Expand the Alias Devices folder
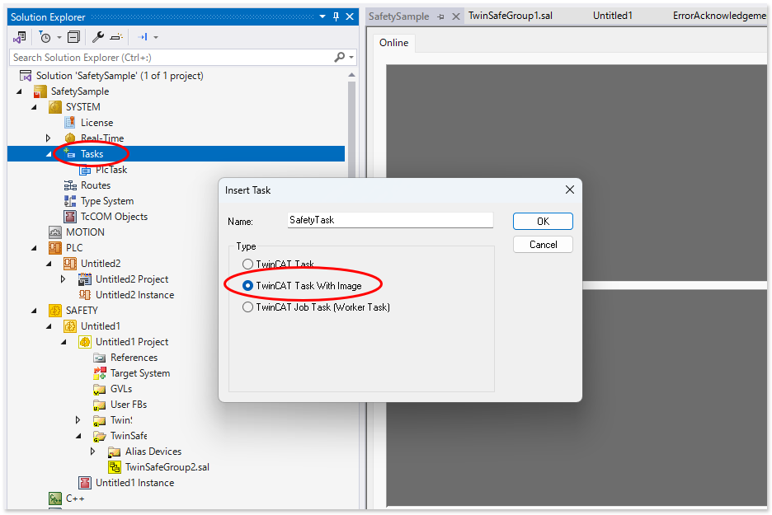This screenshot has height=515, width=772. 93,452
